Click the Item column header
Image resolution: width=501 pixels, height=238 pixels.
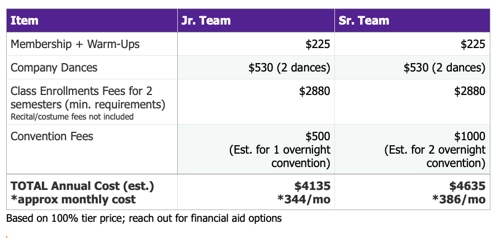click(92, 21)
